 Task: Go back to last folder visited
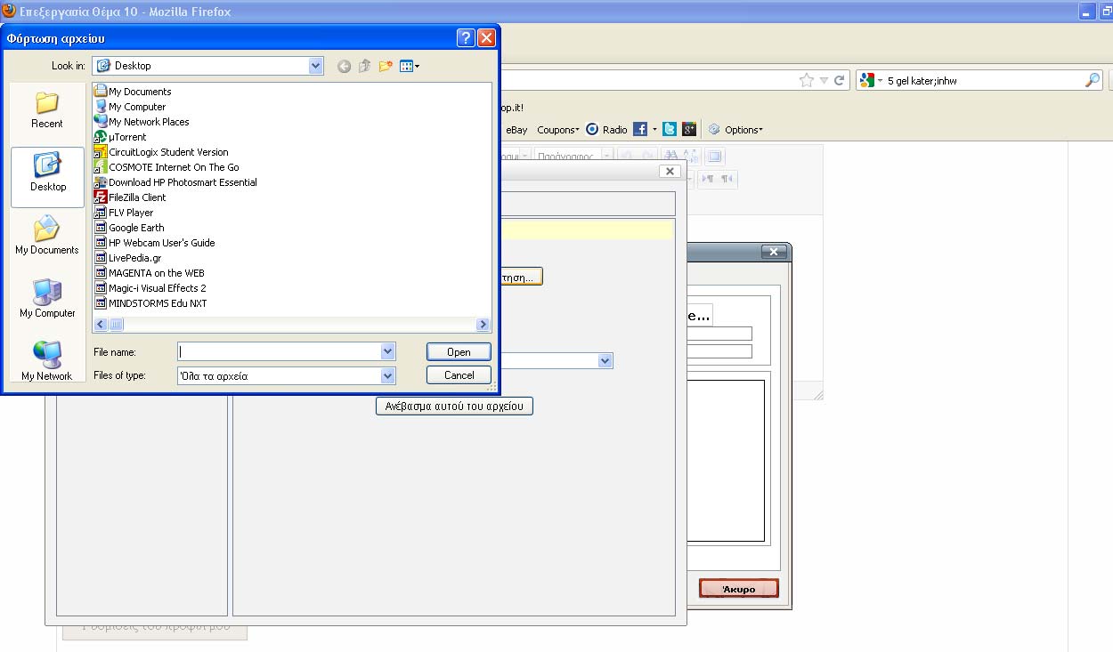(345, 66)
